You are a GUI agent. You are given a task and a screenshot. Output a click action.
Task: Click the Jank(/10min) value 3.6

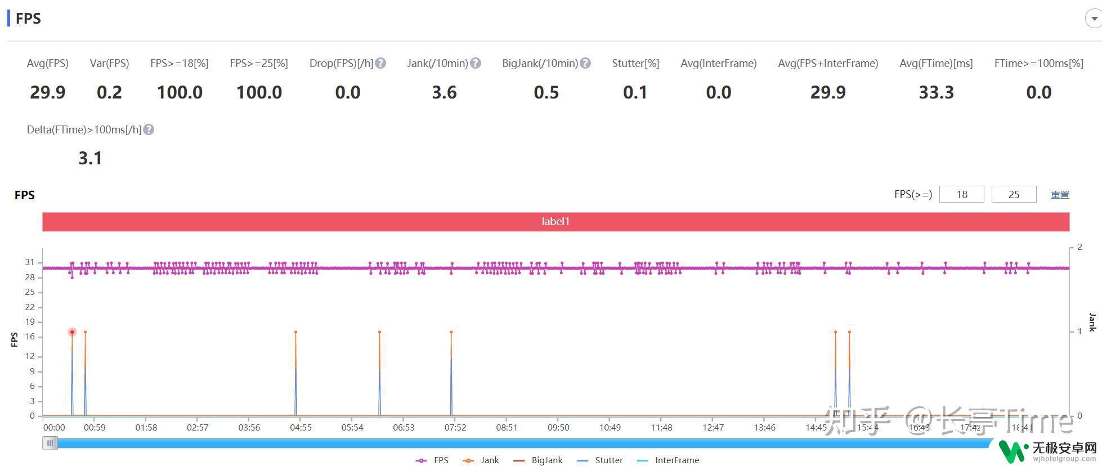point(444,92)
